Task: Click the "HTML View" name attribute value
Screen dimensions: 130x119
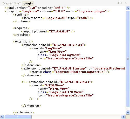Action: point(59,89)
